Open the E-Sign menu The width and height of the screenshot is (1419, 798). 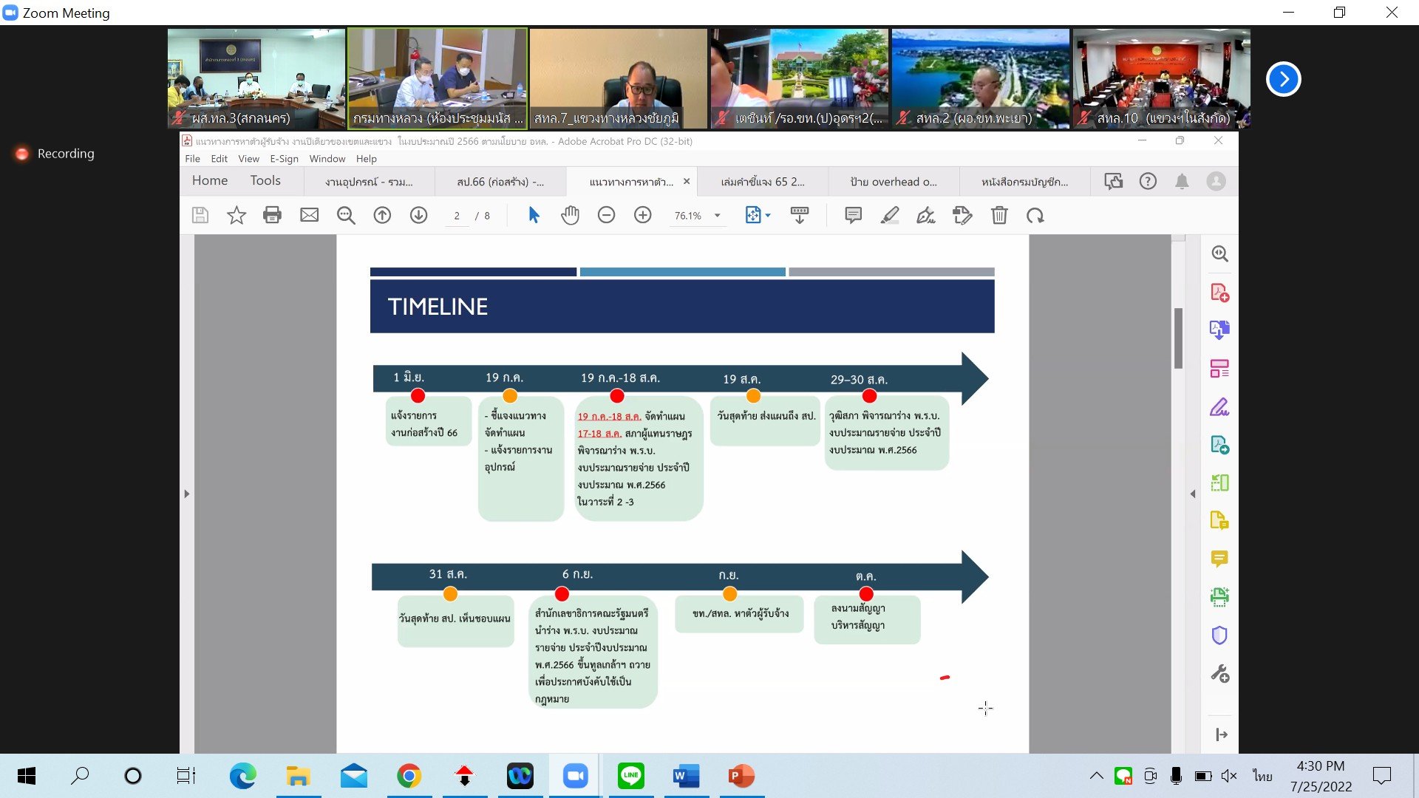coord(284,159)
